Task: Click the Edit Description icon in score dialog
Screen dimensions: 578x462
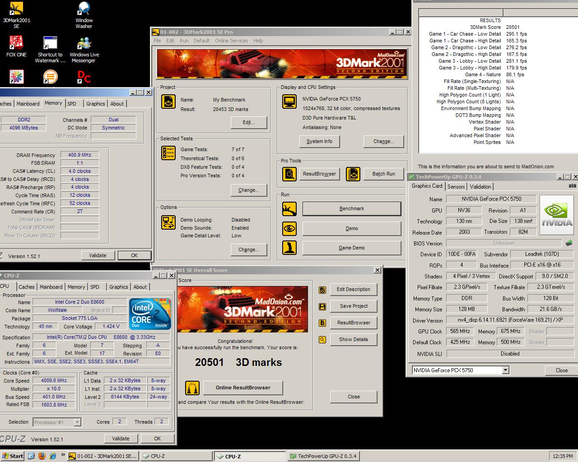Action: 322,290
